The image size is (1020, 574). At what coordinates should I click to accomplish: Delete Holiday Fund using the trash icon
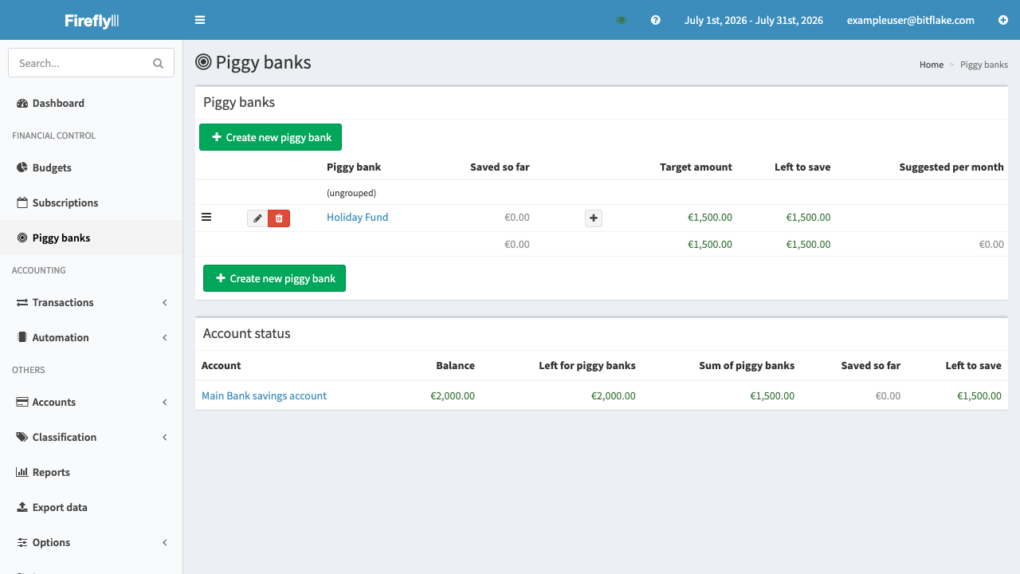click(279, 218)
